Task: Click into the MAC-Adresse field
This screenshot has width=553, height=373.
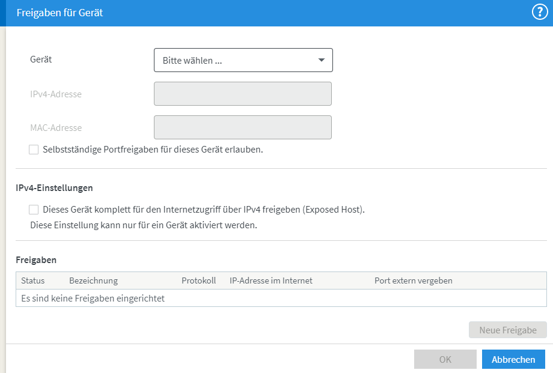Action: click(243, 127)
